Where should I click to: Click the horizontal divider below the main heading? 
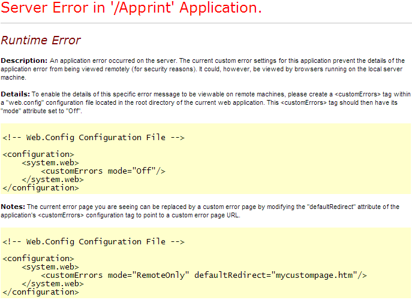206,23
